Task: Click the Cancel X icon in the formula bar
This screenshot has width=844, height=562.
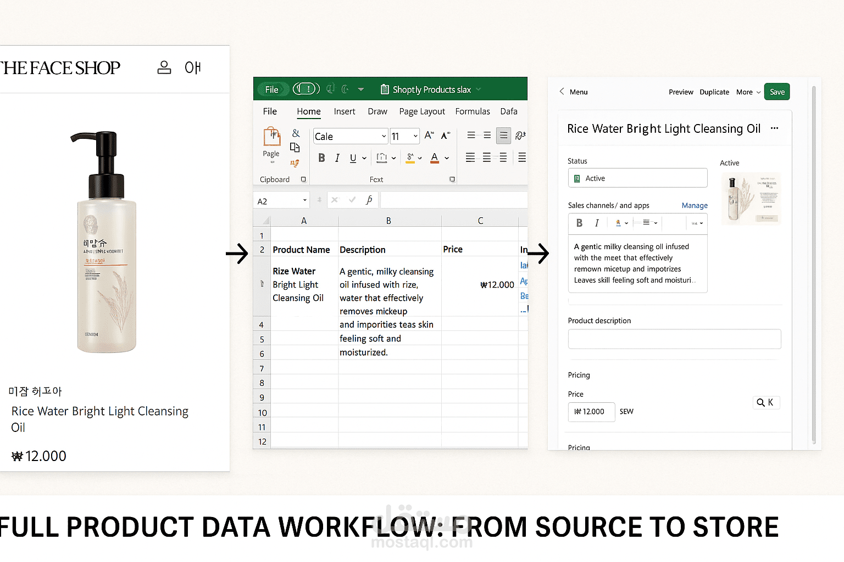Action: 335,200
